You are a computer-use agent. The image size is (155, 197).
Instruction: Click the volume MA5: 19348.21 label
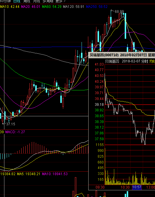29,174
